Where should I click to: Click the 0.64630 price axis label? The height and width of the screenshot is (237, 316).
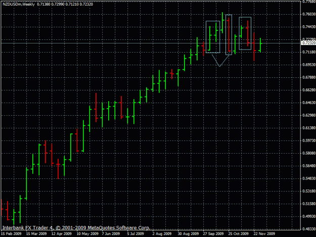309,103
